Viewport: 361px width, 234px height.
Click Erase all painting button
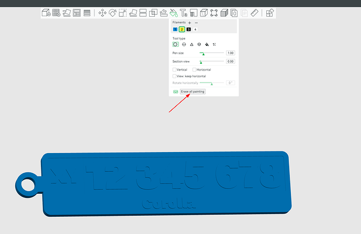[193, 91]
